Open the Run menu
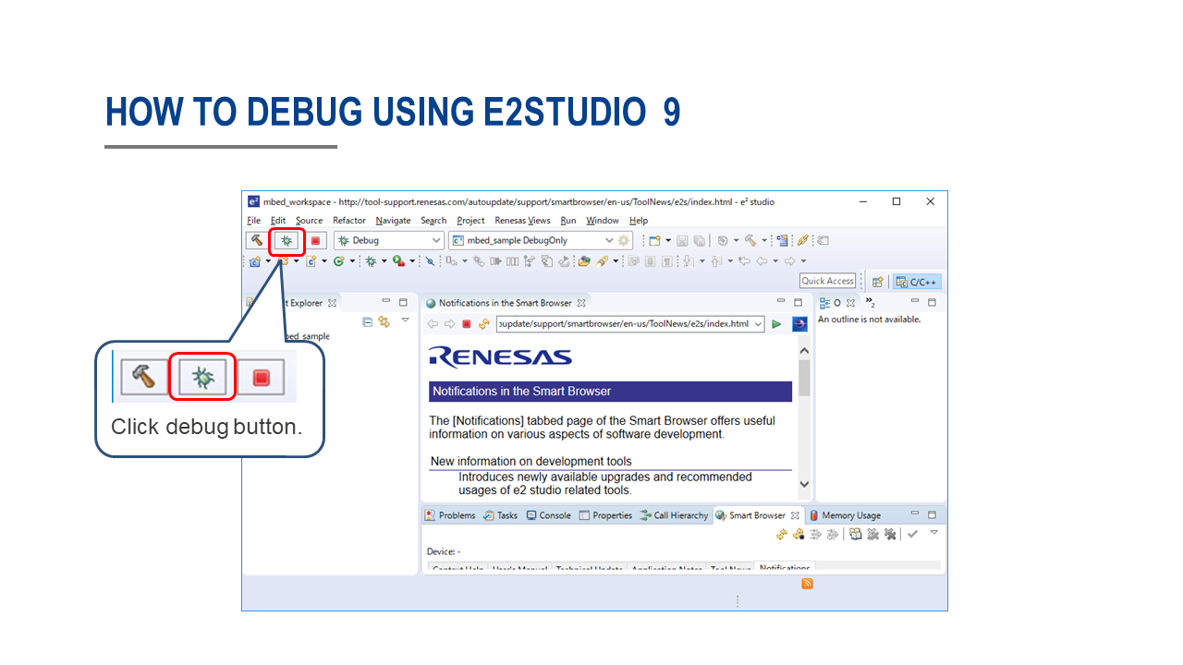 [x=568, y=221]
